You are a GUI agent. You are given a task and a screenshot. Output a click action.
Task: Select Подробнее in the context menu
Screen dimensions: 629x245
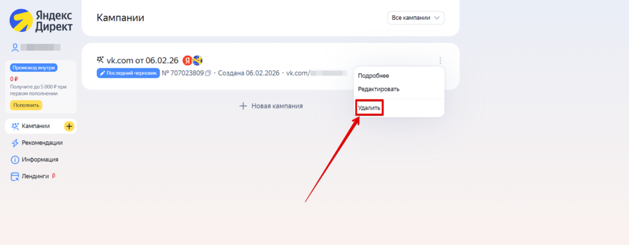[x=373, y=76]
